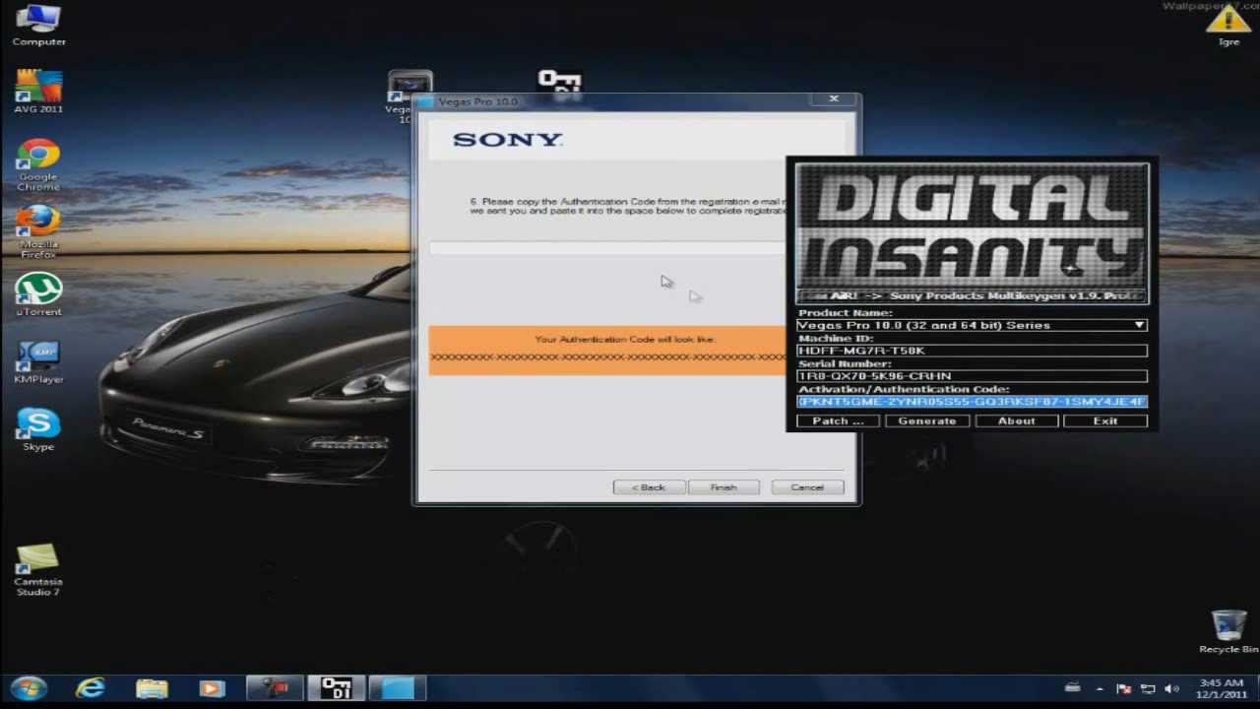
Task: Click the Patch ... button in the keygen
Action: click(838, 420)
